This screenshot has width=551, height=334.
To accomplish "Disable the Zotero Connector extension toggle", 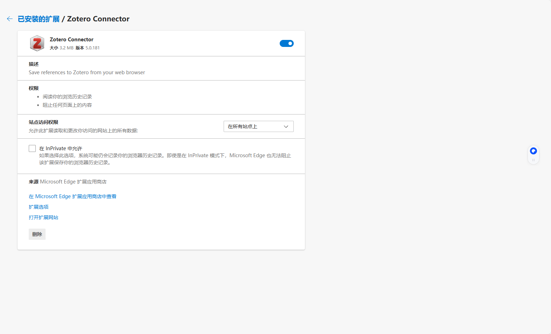I will point(286,43).
